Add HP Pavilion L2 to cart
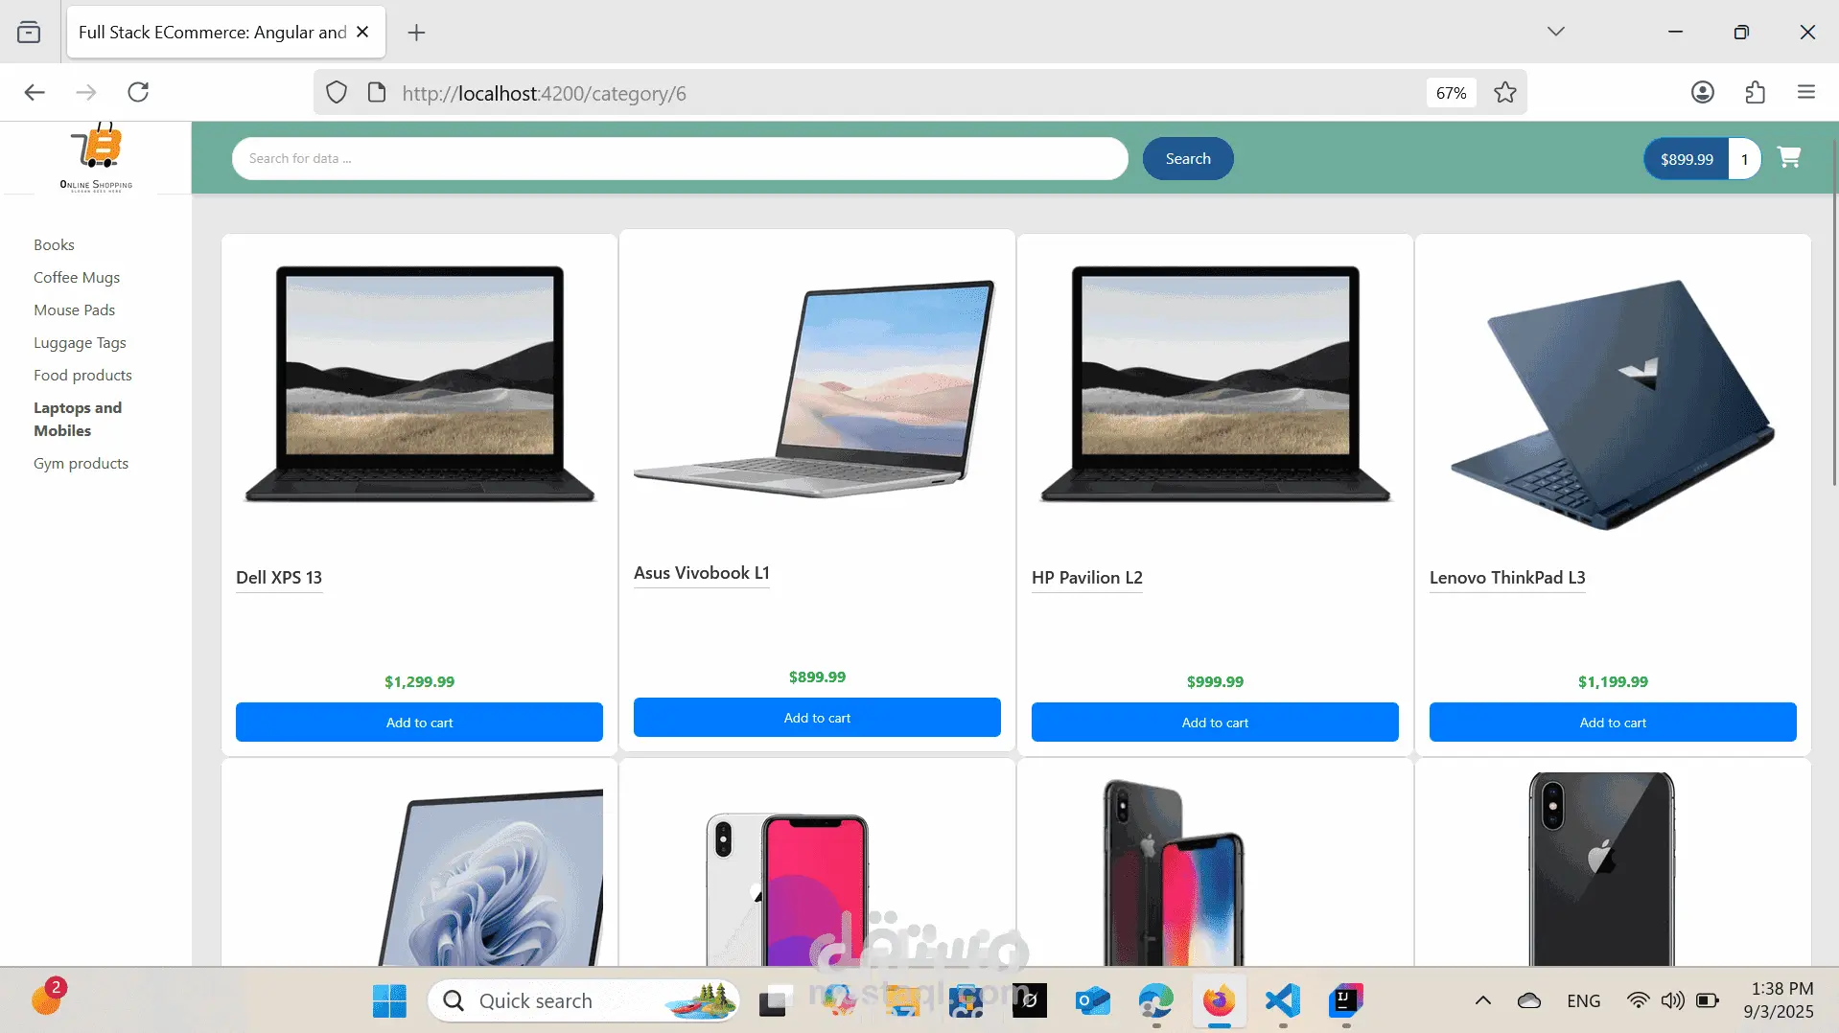 pyautogui.click(x=1215, y=723)
